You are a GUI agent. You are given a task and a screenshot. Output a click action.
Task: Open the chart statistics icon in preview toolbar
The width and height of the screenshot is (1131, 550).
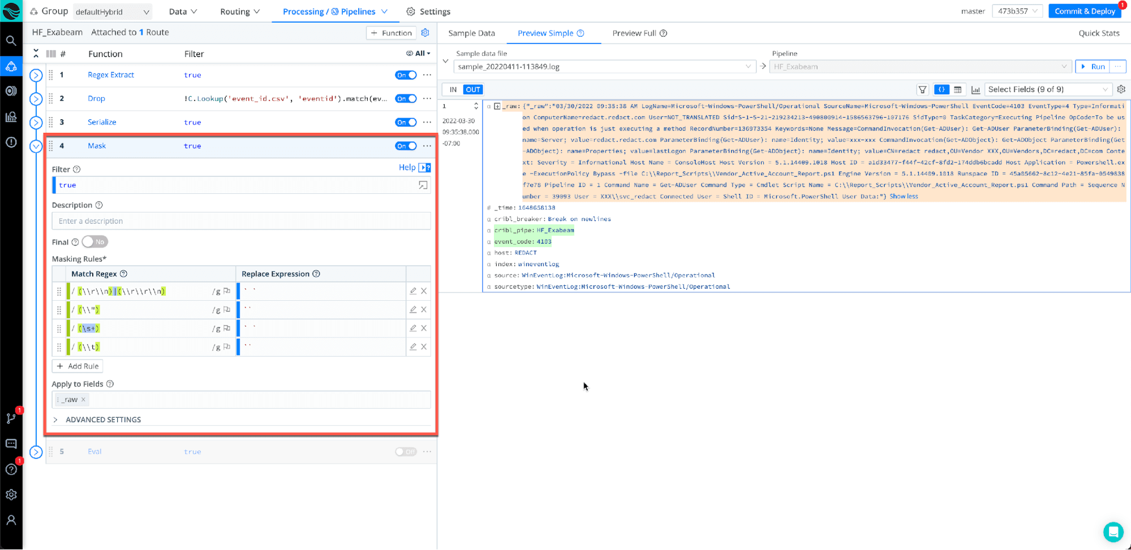click(975, 89)
